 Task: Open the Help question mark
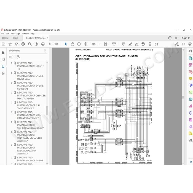click(x=170, y=38)
